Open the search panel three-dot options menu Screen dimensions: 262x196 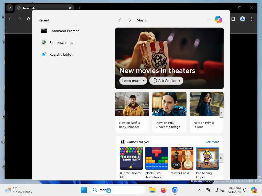click(208, 20)
